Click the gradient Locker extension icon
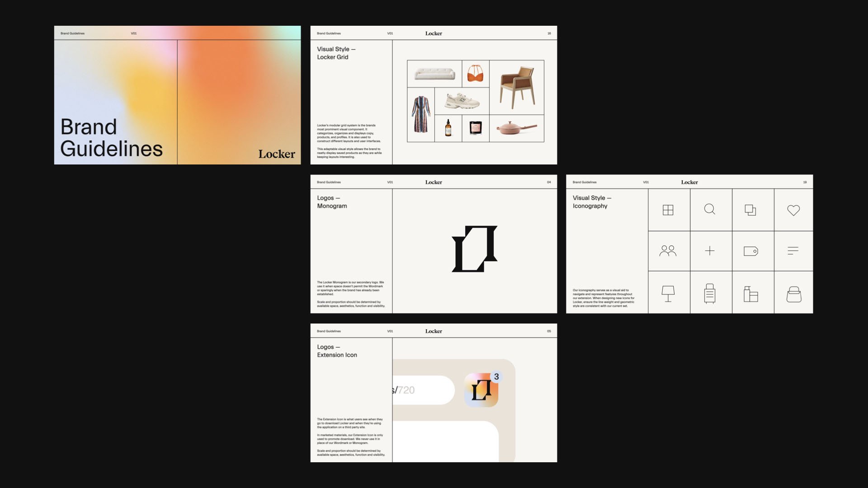The height and width of the screenshot is (488, 868). pos(481,390)
